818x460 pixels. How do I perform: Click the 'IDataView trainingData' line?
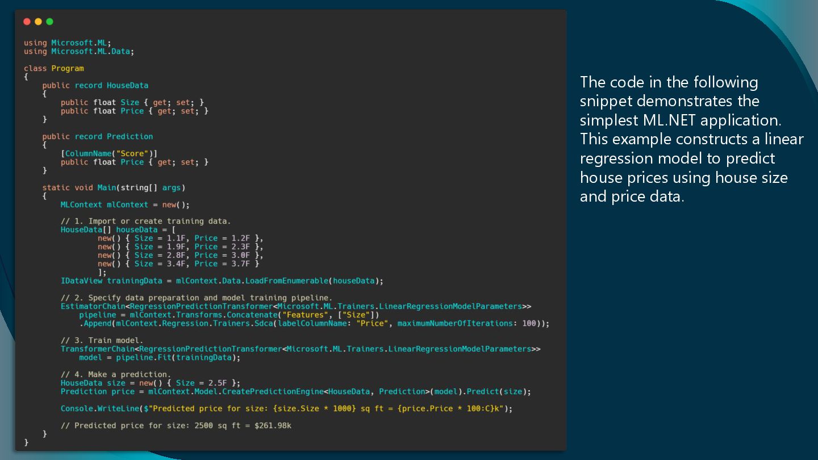pos(222,281)
